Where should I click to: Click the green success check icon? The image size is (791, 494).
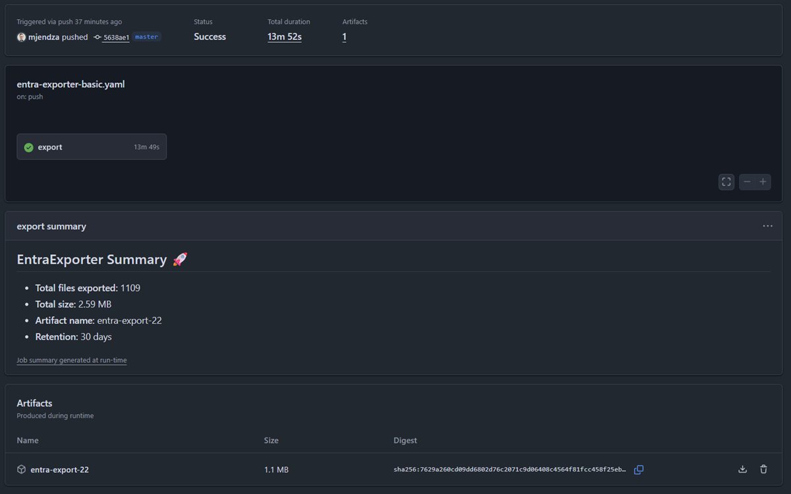[x=28, y=148]
